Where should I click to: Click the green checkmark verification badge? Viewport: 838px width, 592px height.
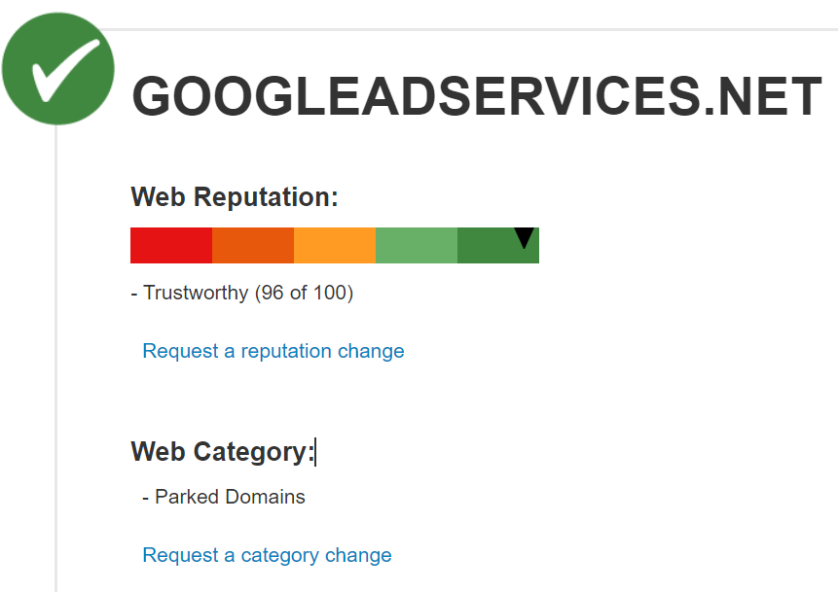pyautogui.click(x=57, y=68)
